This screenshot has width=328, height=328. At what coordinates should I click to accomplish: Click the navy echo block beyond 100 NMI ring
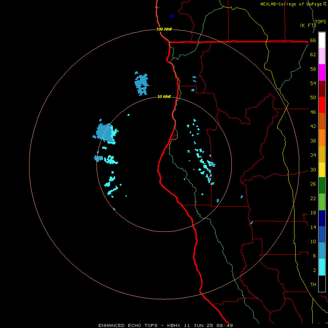click(x=172, y=16)
